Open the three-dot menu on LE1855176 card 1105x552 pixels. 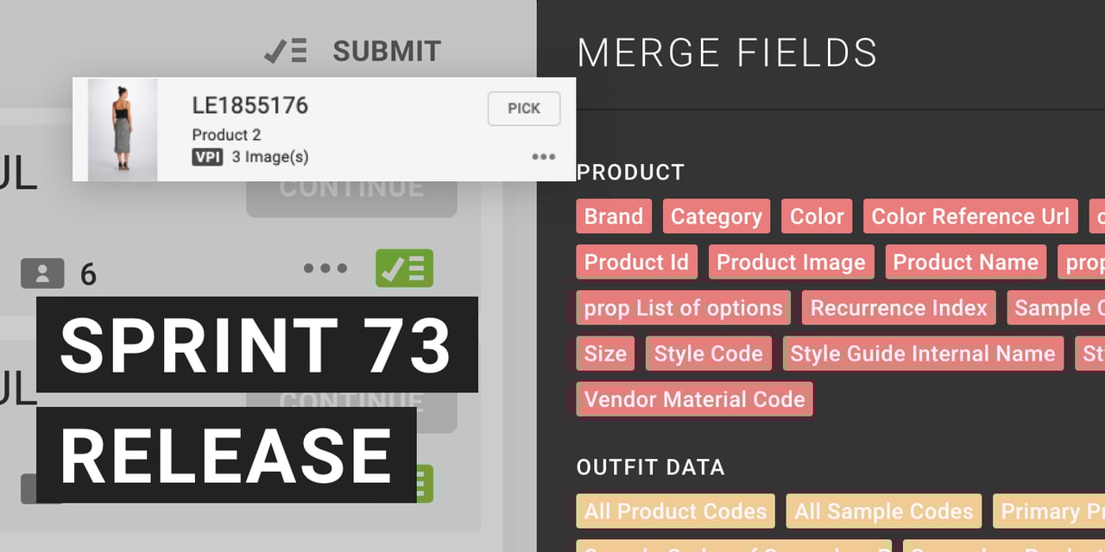[543, 157]
